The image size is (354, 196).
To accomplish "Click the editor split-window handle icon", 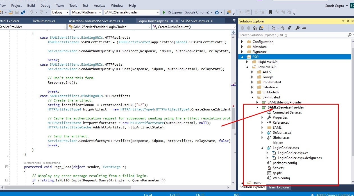I will [233, 33].
